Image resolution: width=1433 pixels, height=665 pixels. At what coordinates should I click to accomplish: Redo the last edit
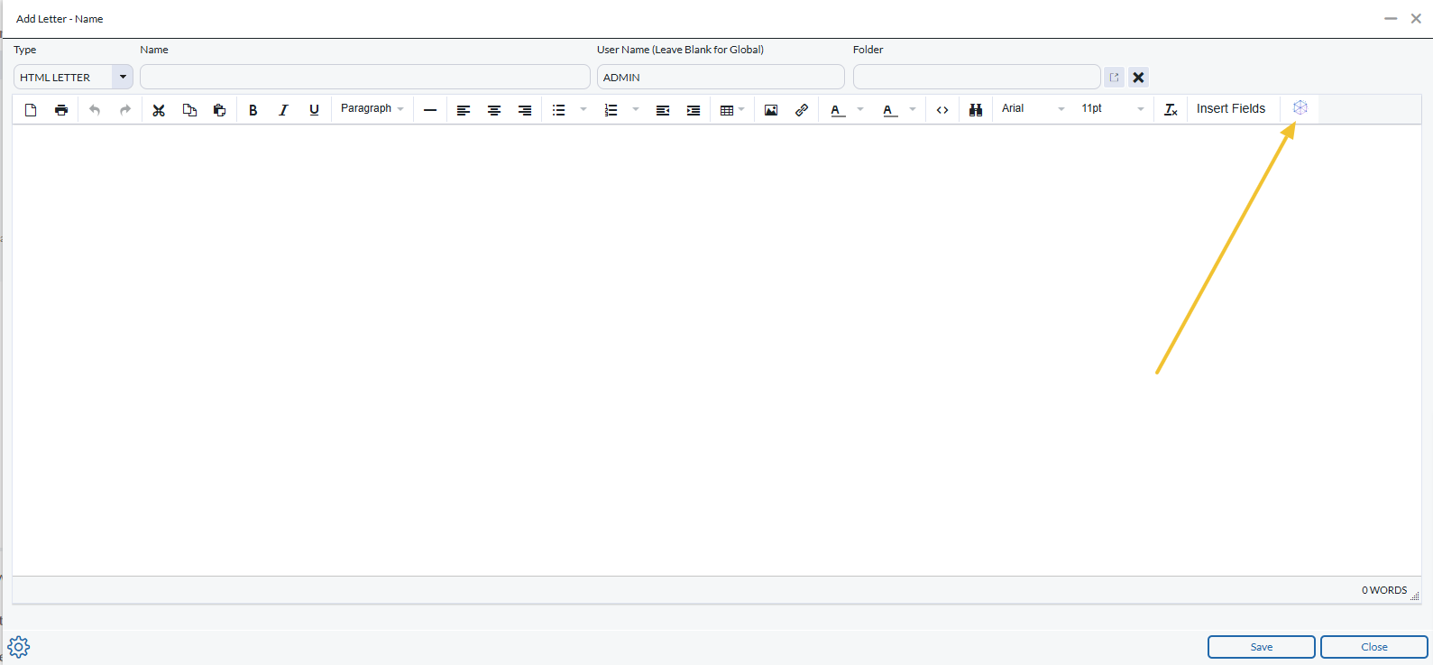coord(125,110)
